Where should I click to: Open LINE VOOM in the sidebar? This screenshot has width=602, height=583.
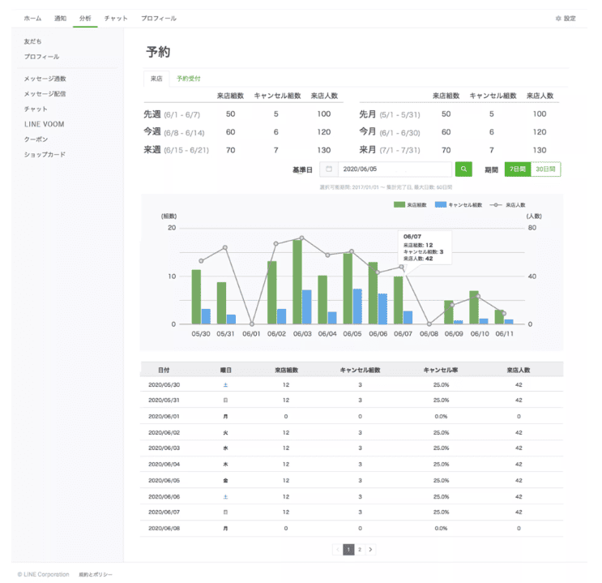pyautogui.click(x=44, y=124)
